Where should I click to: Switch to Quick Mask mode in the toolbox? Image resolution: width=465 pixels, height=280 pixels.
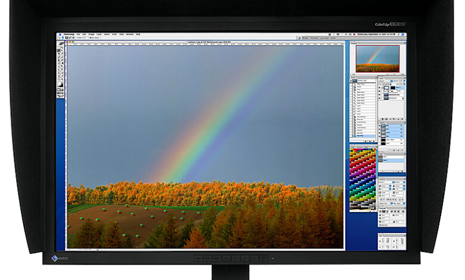[x=62, y=90]
